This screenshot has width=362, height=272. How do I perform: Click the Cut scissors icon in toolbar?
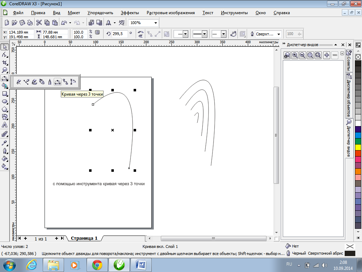point(39,23)
